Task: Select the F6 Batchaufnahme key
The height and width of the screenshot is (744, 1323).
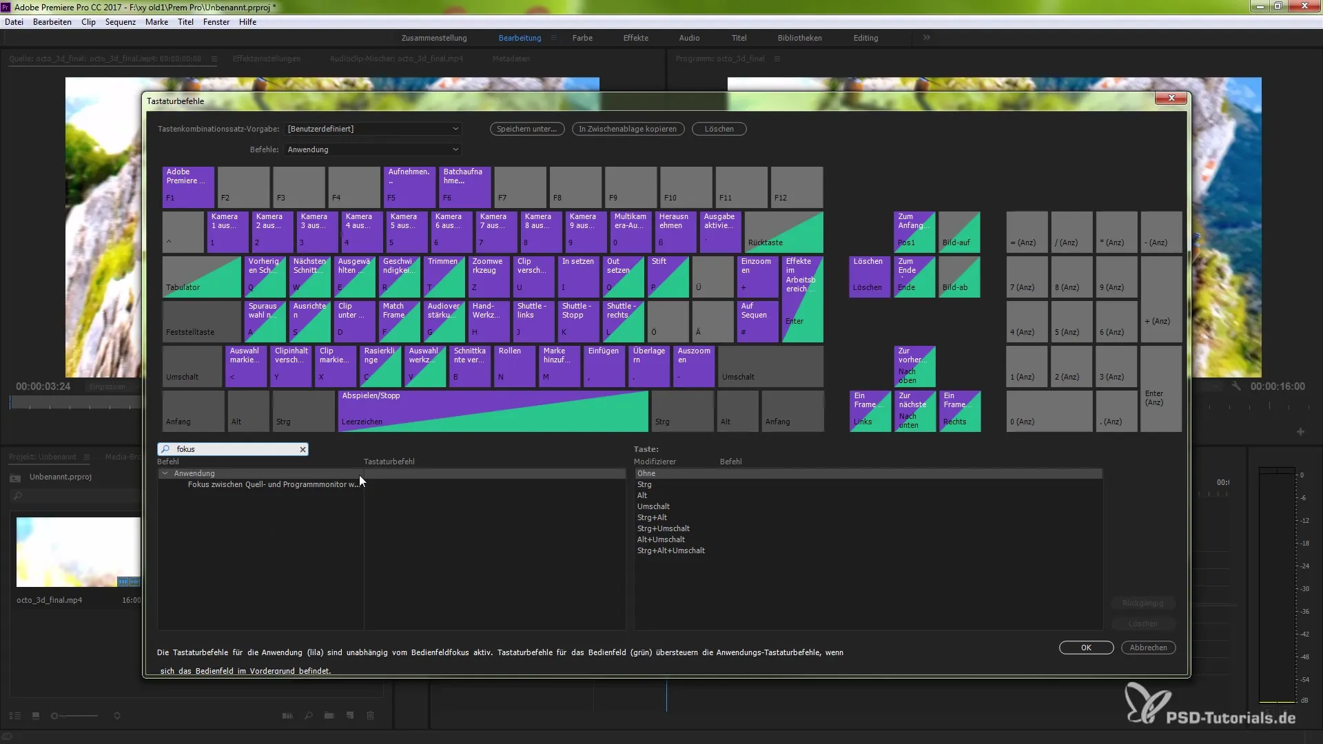Action: click(465, 187)
